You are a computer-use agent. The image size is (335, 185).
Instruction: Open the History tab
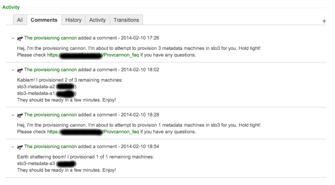pyautogui.click(x=73, y=20)
